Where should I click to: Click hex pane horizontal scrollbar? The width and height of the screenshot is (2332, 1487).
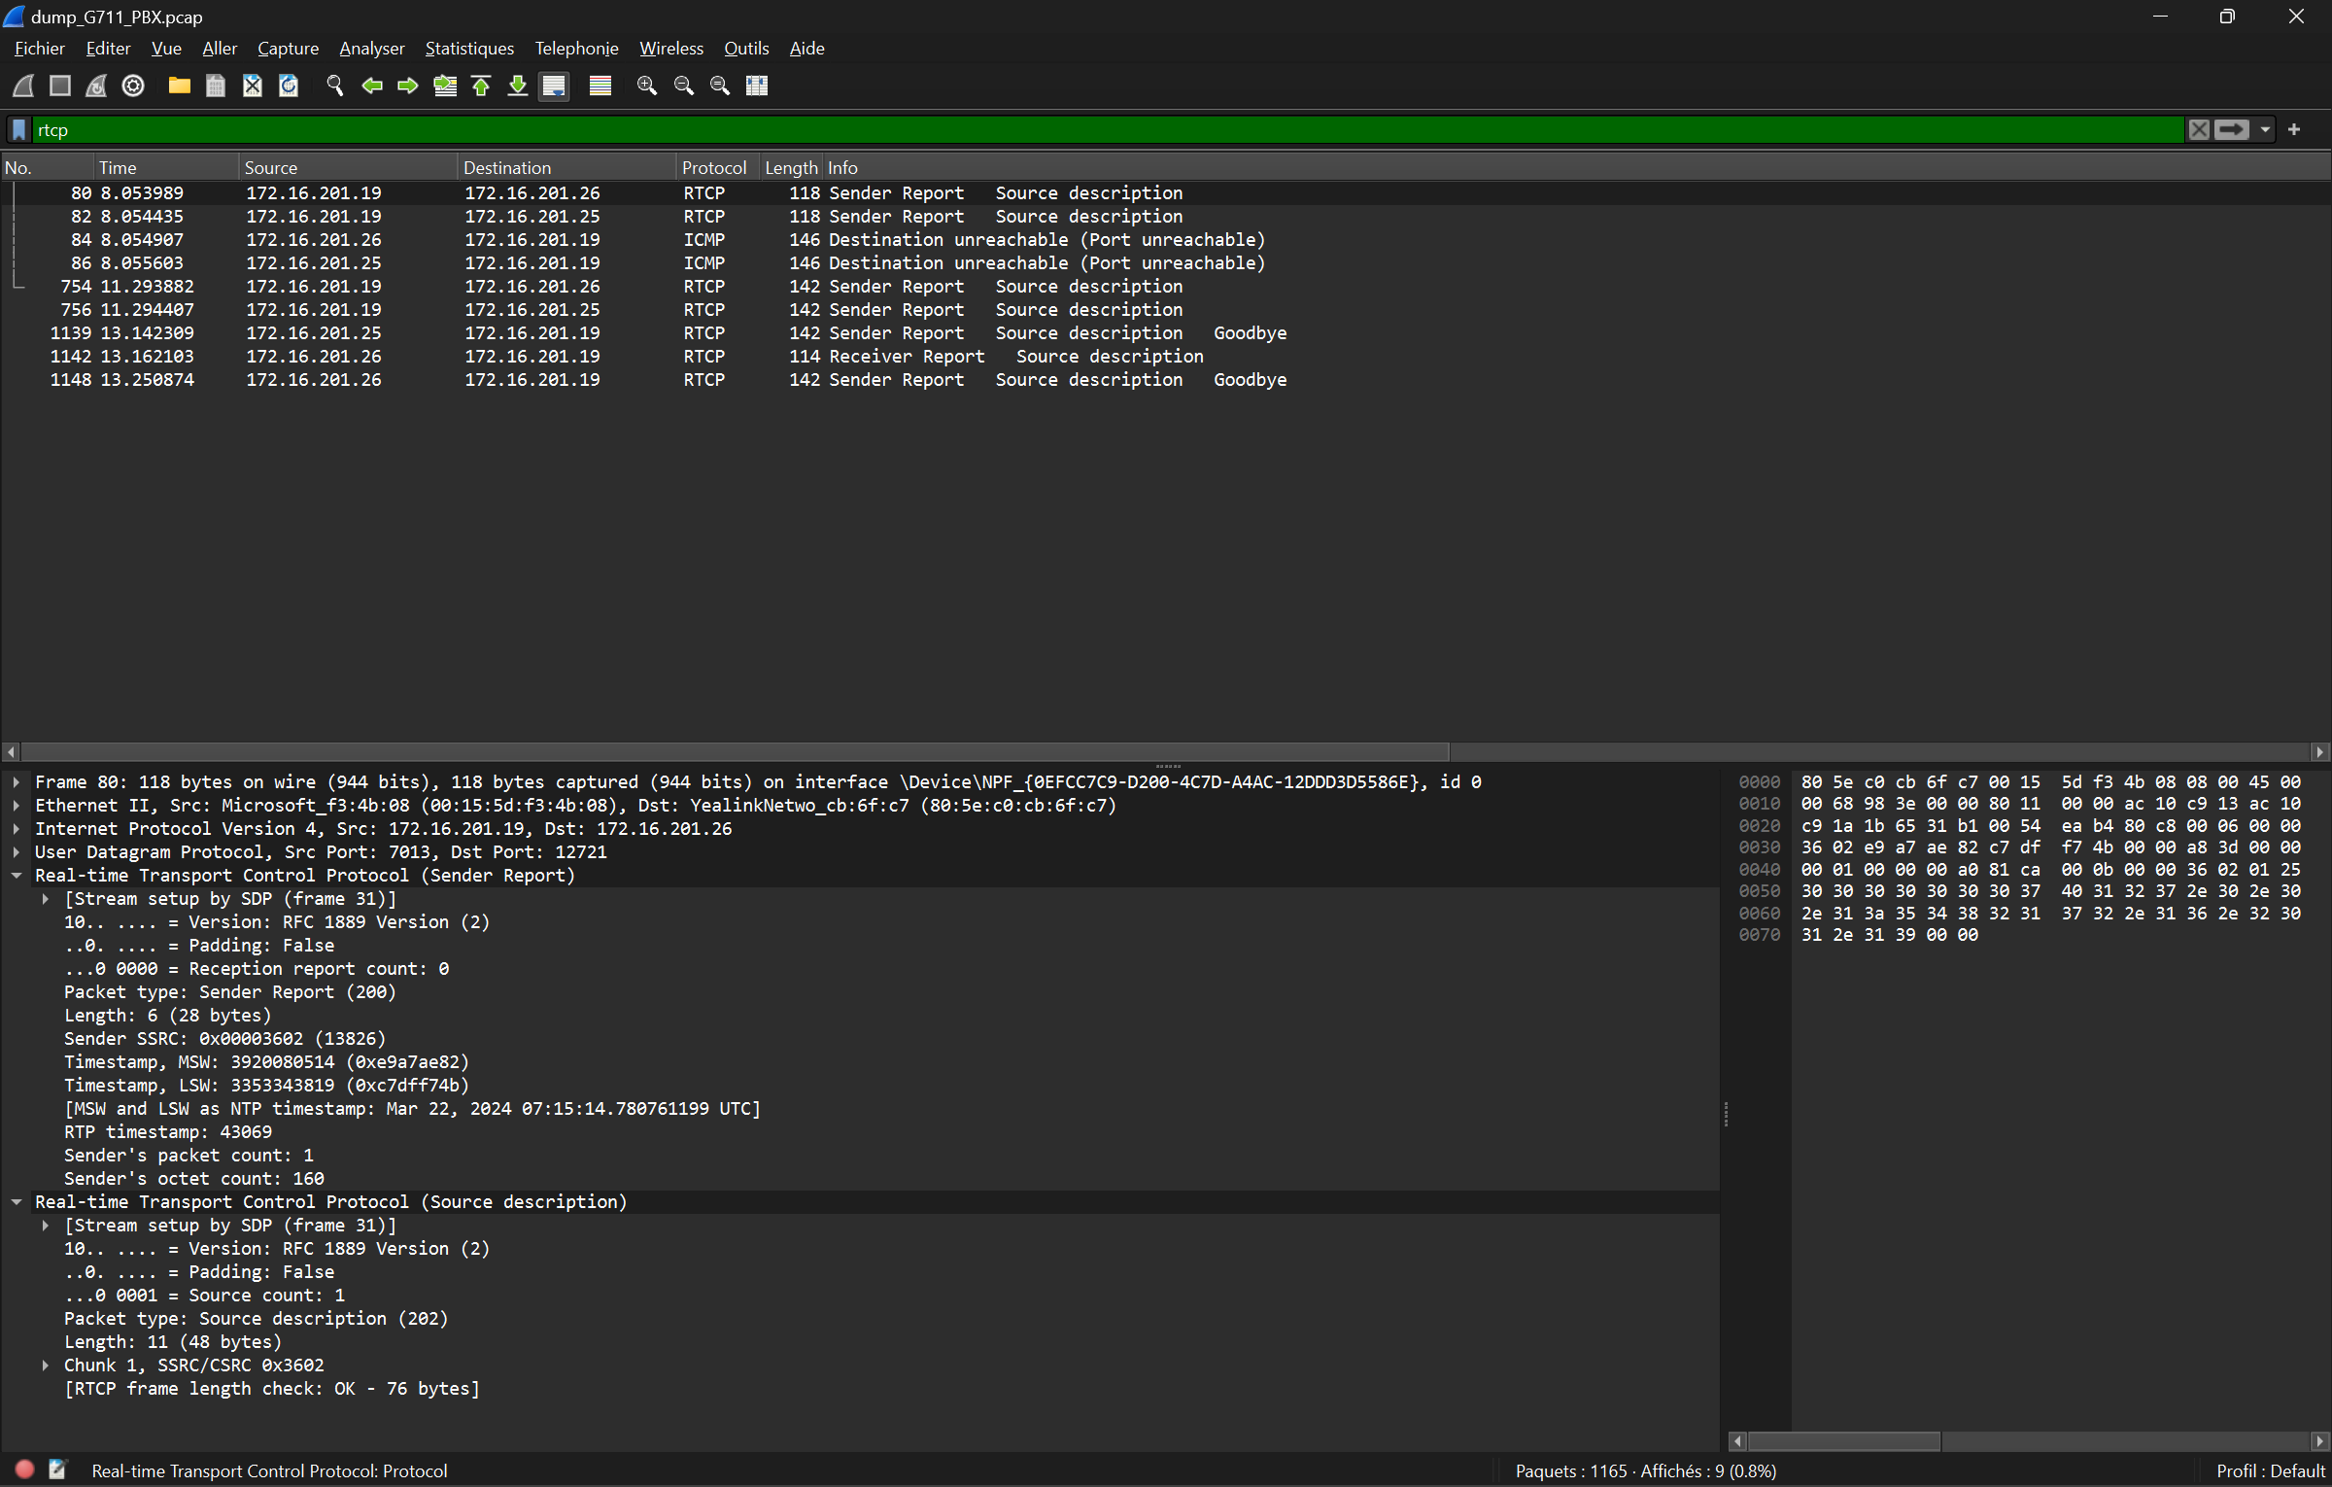(1843, 1441)
